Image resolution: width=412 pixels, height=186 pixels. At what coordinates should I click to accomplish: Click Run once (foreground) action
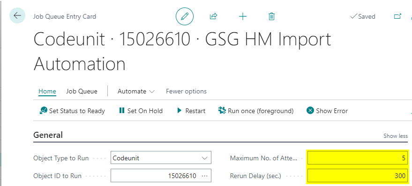pos(255,111)
